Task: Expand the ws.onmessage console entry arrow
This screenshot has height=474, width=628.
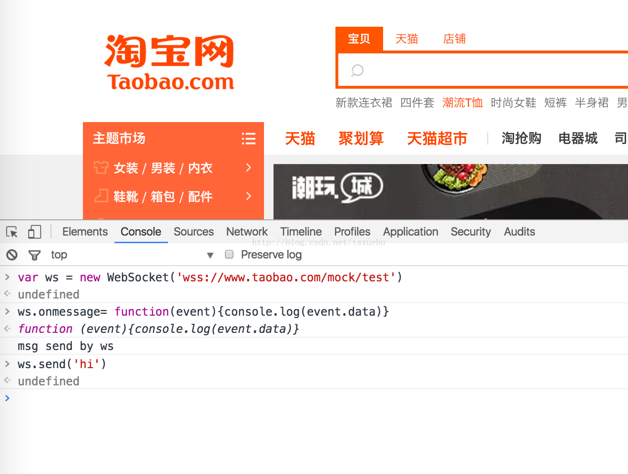Action: click(x=7, y=311)
